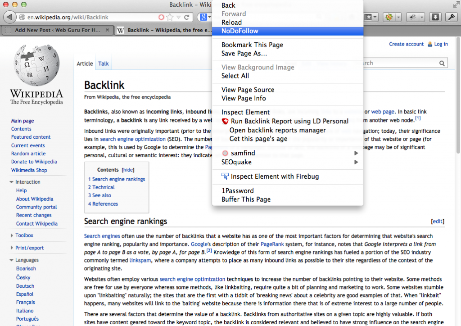Click Donate to Wikipedia sidebar link
The image size is (461, 326).
coord(34,162)
